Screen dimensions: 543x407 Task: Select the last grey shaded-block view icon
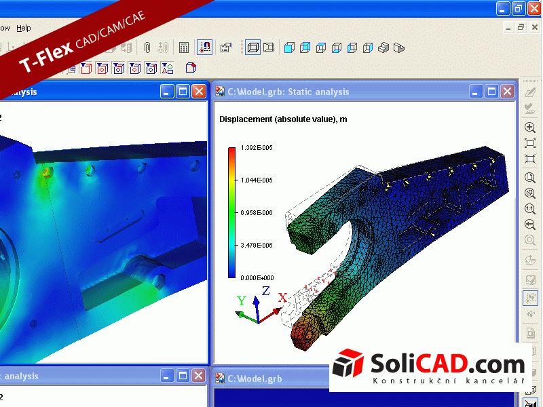coord(399,47)
